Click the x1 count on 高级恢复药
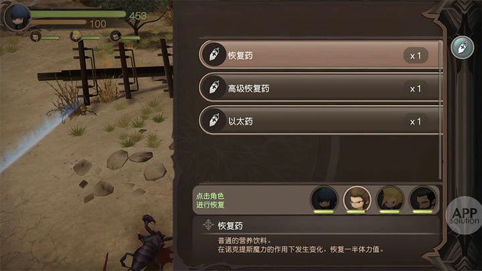This screenshot has width=482, height=271. click(x=416, y=89)
